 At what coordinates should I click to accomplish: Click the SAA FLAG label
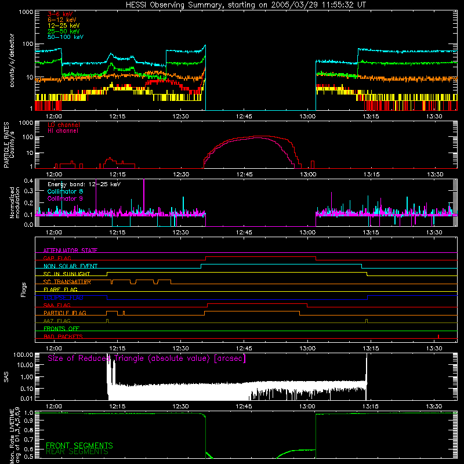click(x=57, y=305)
